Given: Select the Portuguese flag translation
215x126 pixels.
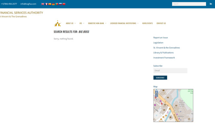Looking at the screenshot, I should [57, 4].
